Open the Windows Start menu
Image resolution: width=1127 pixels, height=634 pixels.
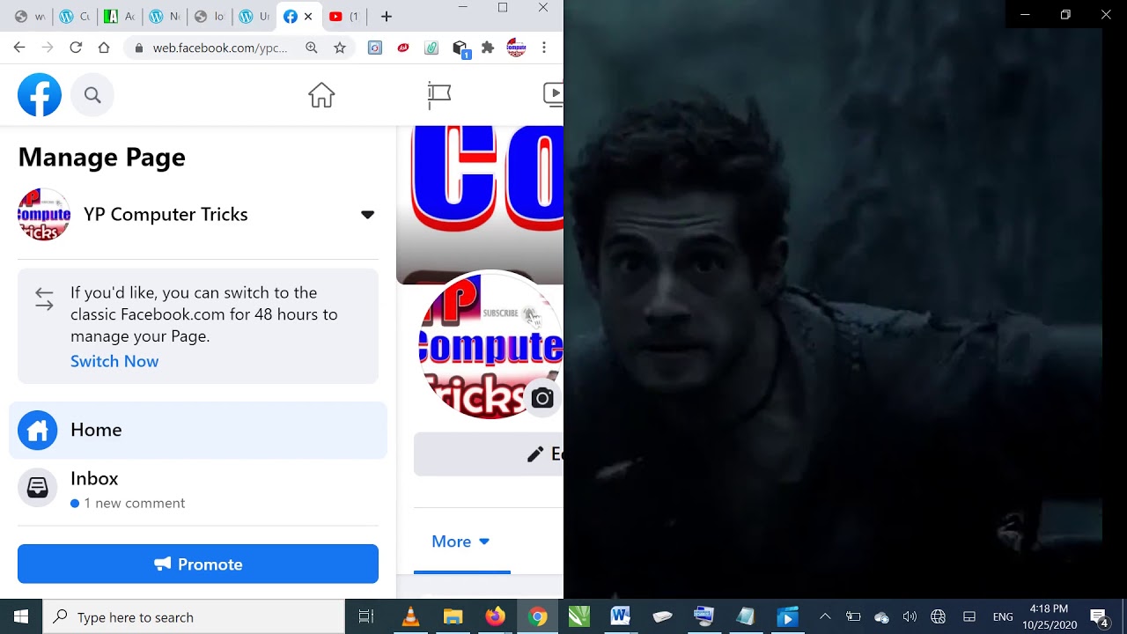tap(21, 617)
